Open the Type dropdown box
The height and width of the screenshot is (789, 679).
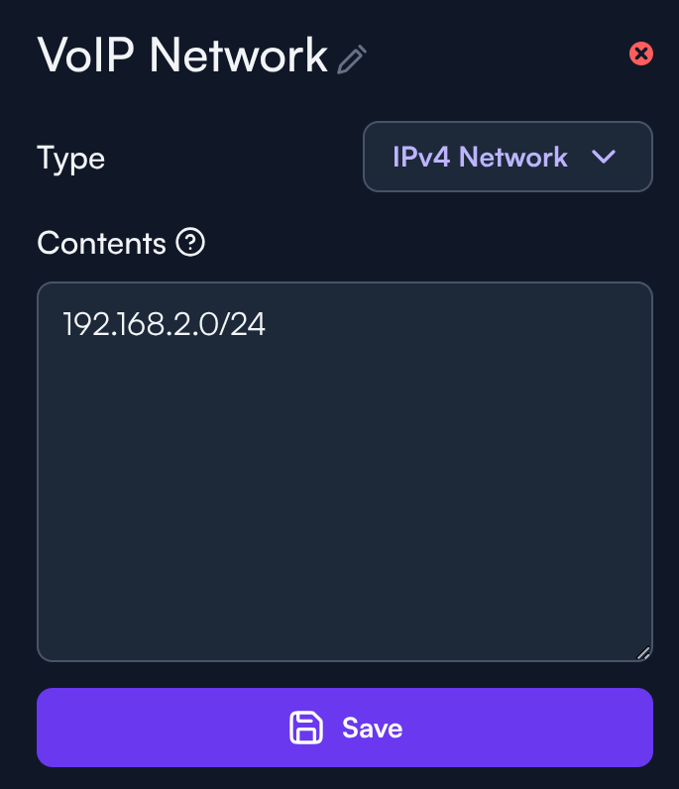point(508,157)
